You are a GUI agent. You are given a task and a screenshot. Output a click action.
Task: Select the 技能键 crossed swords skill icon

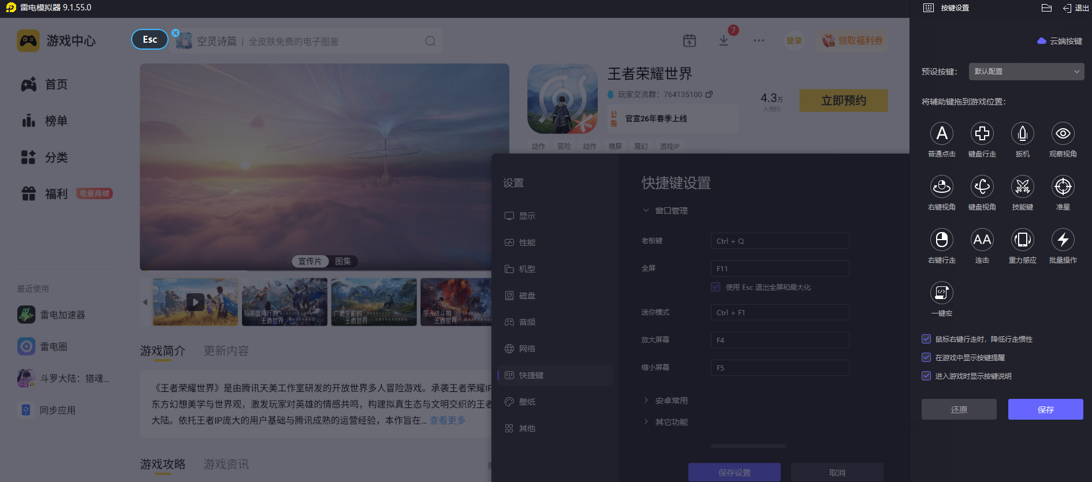(1023, 187)
